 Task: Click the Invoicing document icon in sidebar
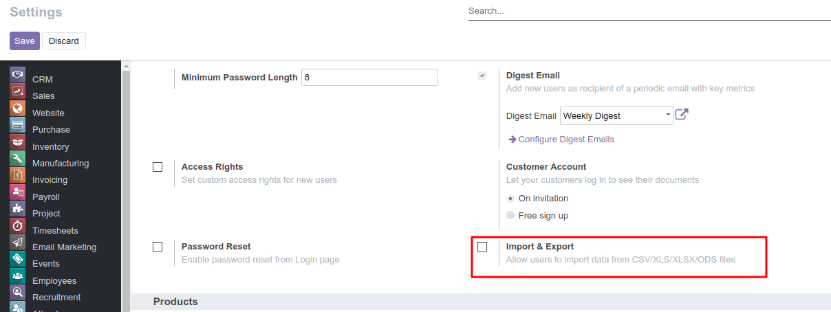17,175
